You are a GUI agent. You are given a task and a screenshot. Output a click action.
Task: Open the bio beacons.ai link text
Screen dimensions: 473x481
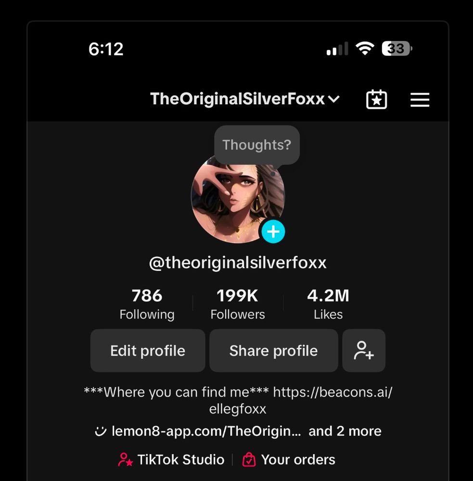coord(332,392)
